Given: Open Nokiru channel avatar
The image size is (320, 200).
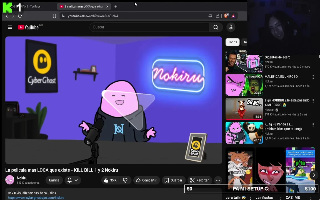Looking at the screenshot, I should pos(10,180).
